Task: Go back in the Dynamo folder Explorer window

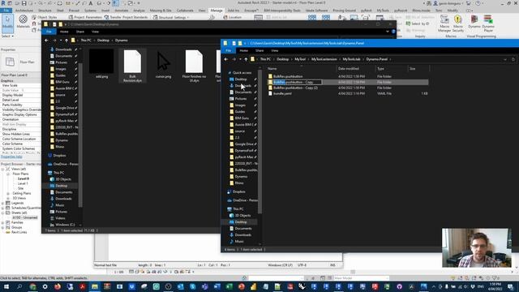Action: pyautogui.click(x=46, y=41)
